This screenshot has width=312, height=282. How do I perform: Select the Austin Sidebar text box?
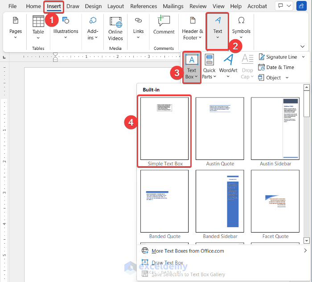275,131
